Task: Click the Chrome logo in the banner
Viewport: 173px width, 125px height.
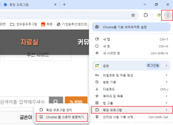Action: (97, 27)
